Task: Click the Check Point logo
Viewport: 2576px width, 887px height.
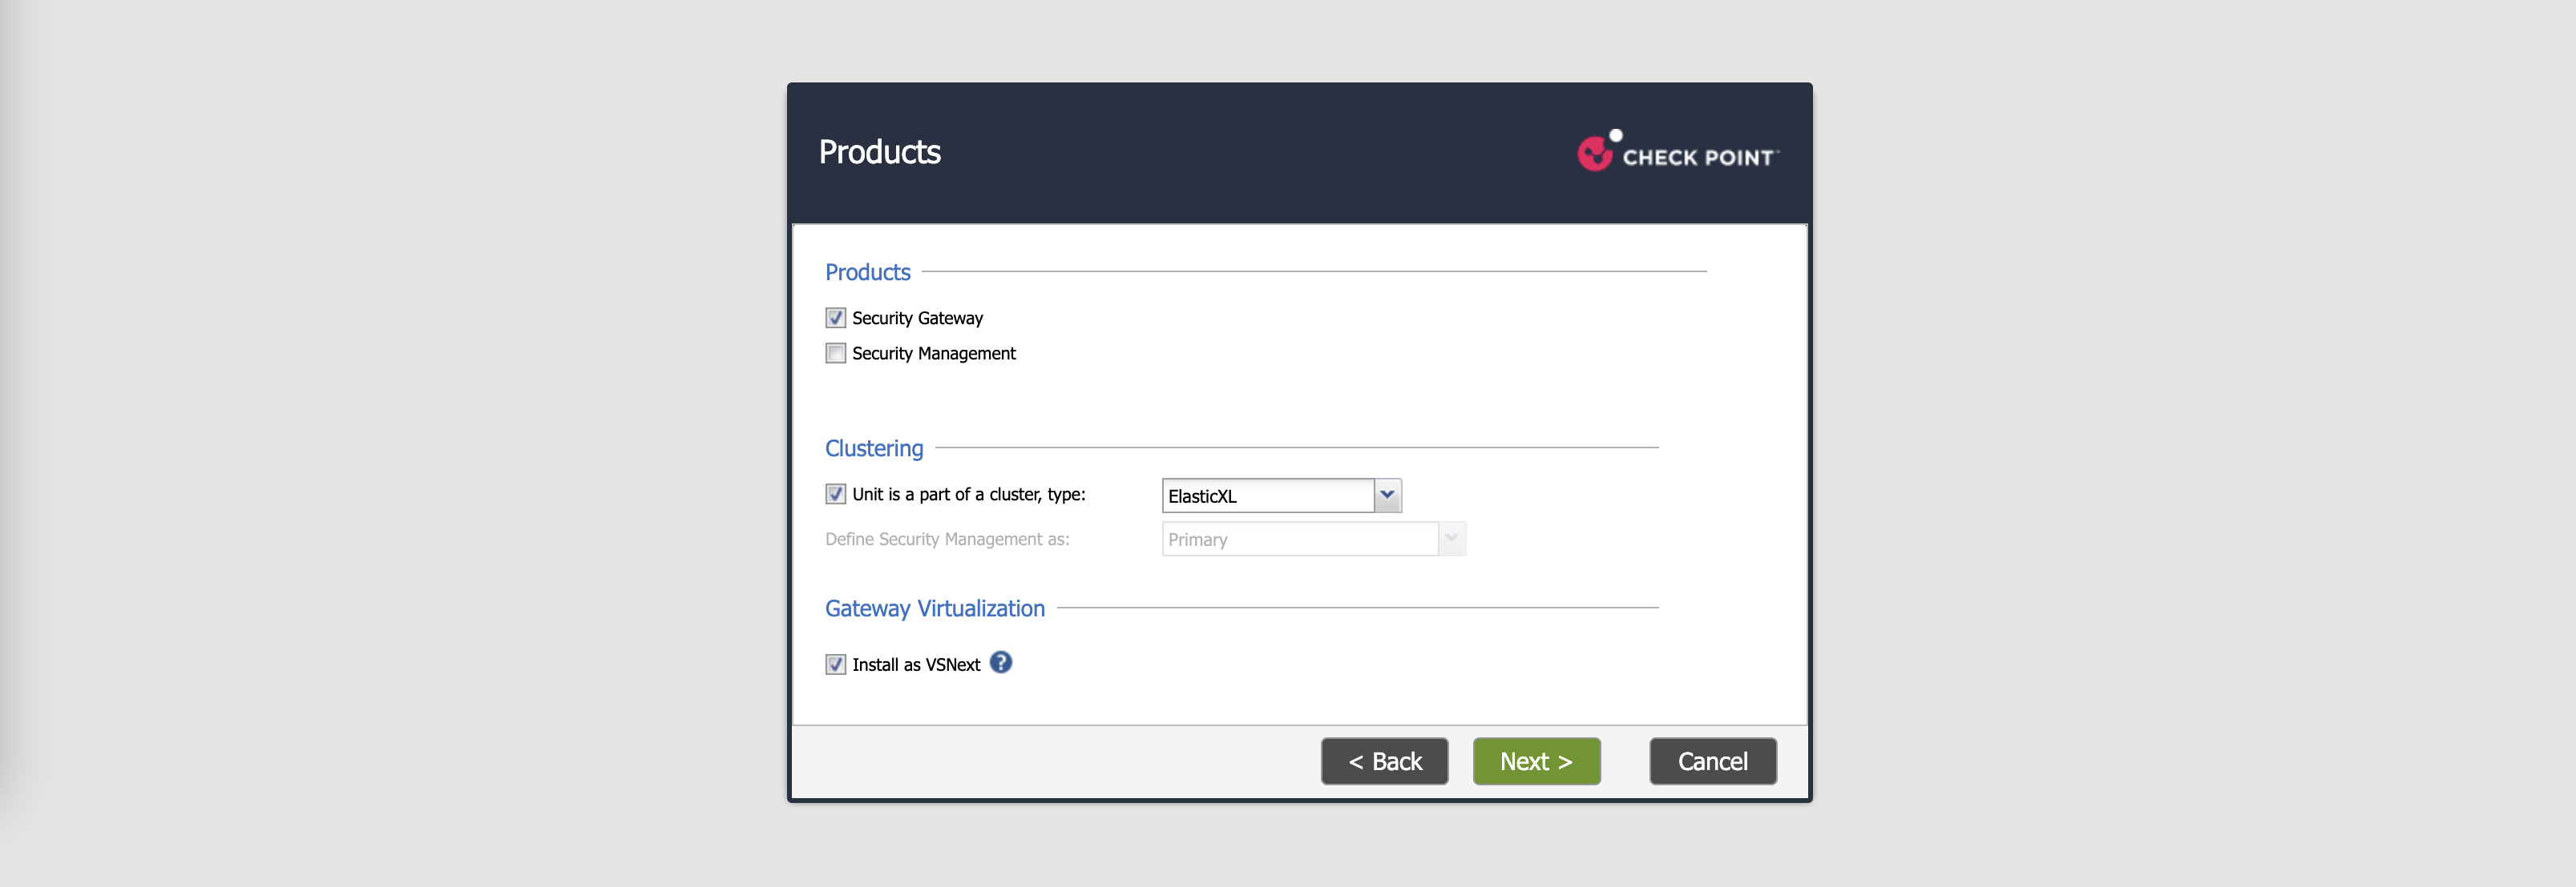Action: [x=1677, y=153]
